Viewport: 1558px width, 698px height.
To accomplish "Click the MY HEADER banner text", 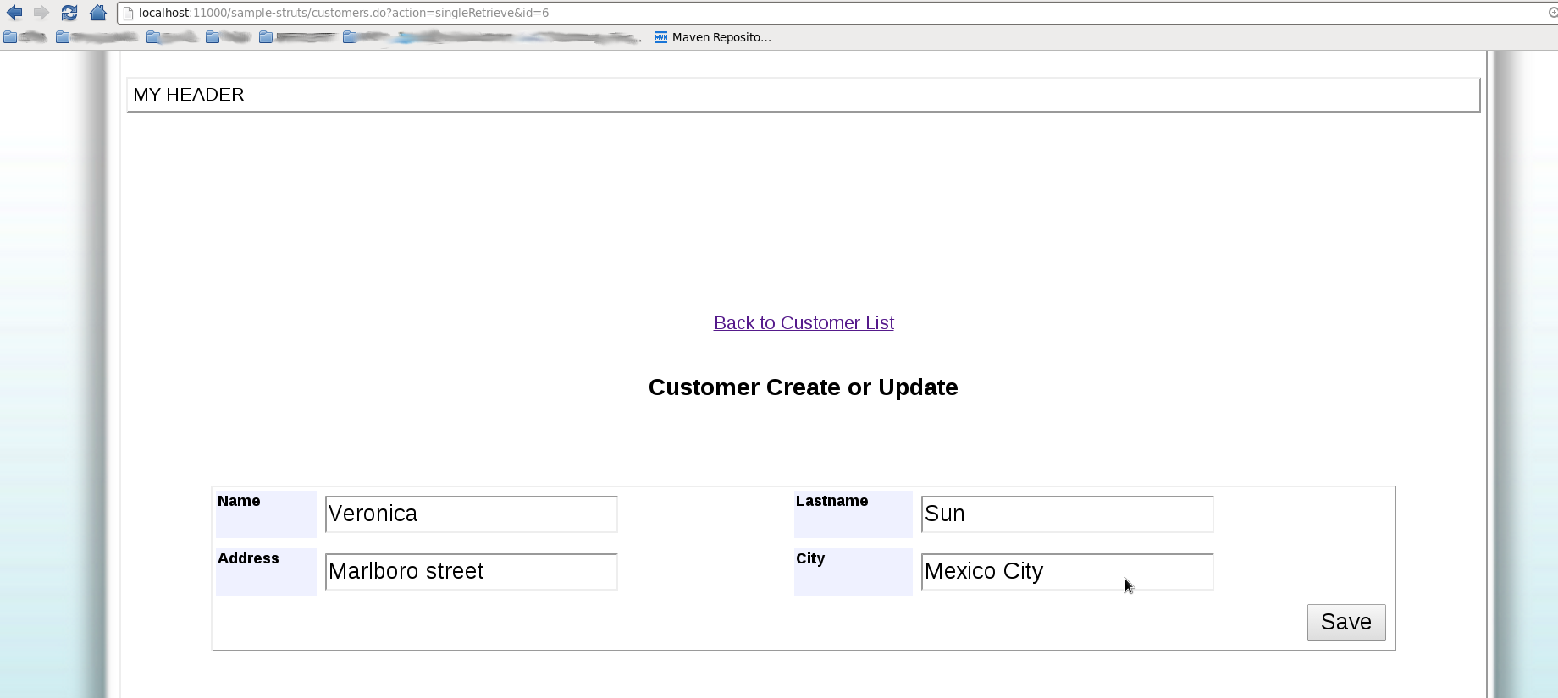I will (189, 95).
